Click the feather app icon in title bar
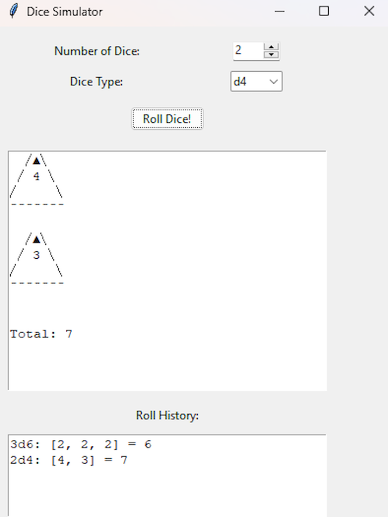The height and width of the screenshot is (517, 388). [13, 11]
